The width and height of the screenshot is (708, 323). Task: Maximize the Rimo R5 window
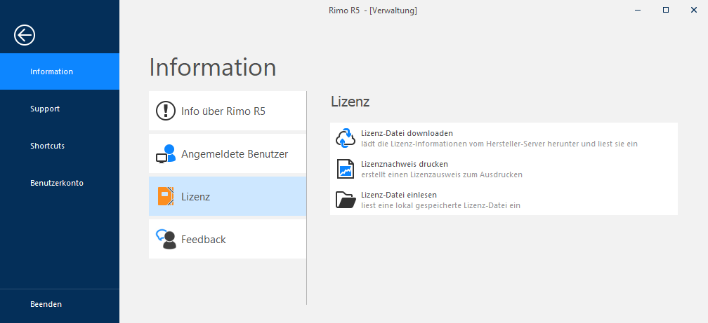[x=666, y=10]
